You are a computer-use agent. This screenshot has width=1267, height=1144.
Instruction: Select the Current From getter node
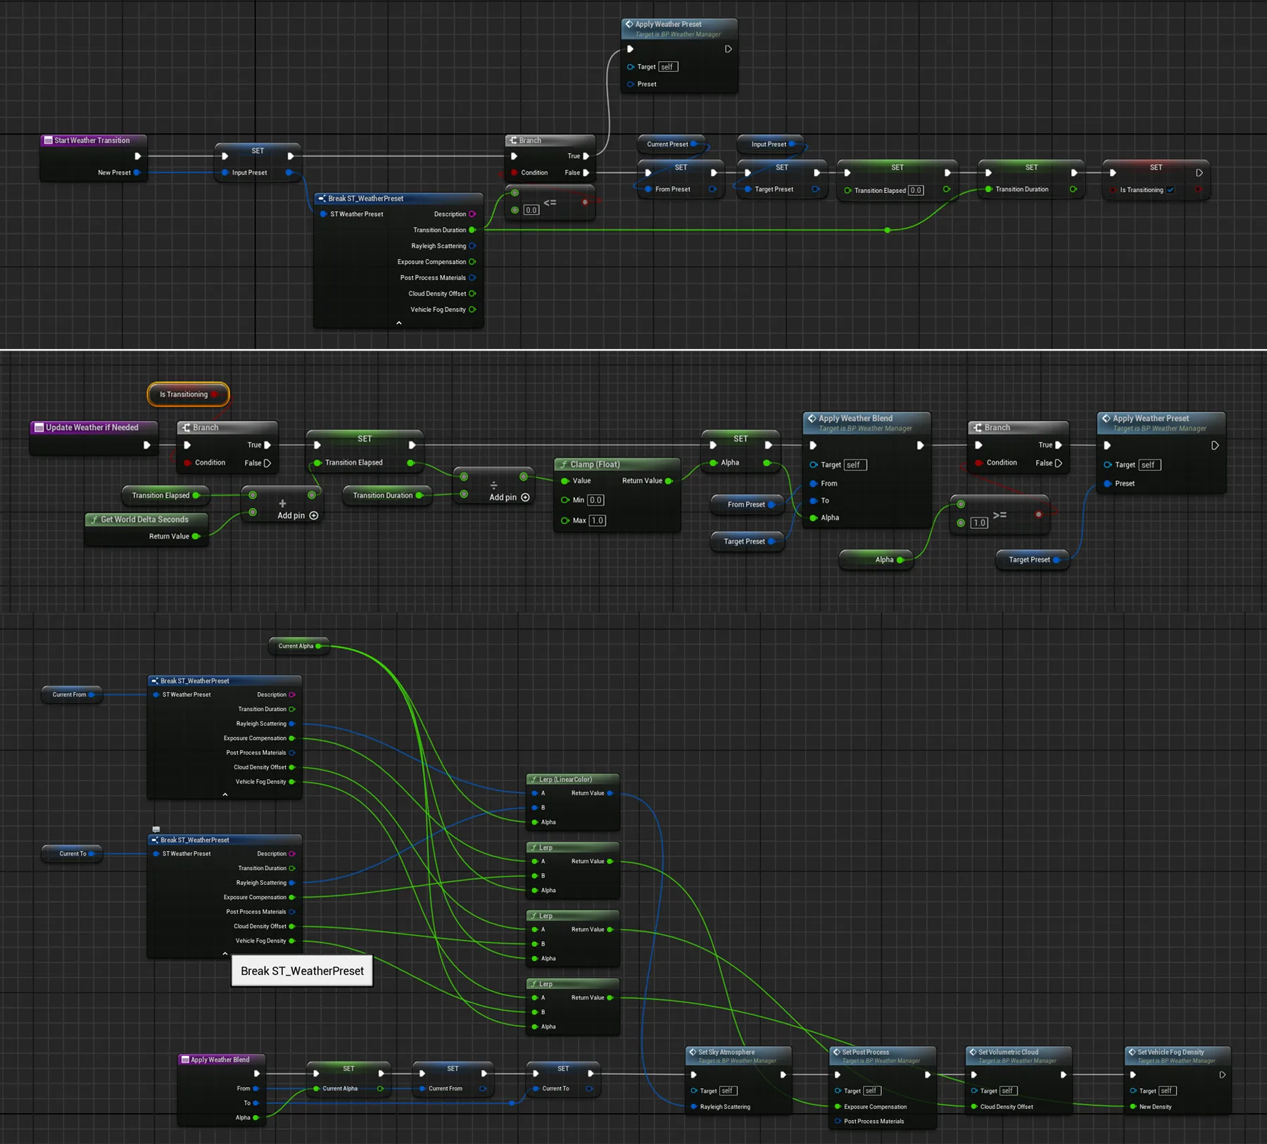tap(73, 694)
